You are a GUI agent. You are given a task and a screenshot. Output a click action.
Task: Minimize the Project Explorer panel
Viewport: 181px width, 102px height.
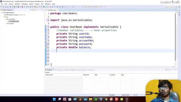pyautogui.click(x=40, y=10)
